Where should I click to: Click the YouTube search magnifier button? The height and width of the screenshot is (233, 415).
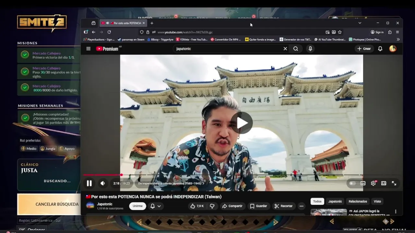pyautogui.click(x=296, y=49)
